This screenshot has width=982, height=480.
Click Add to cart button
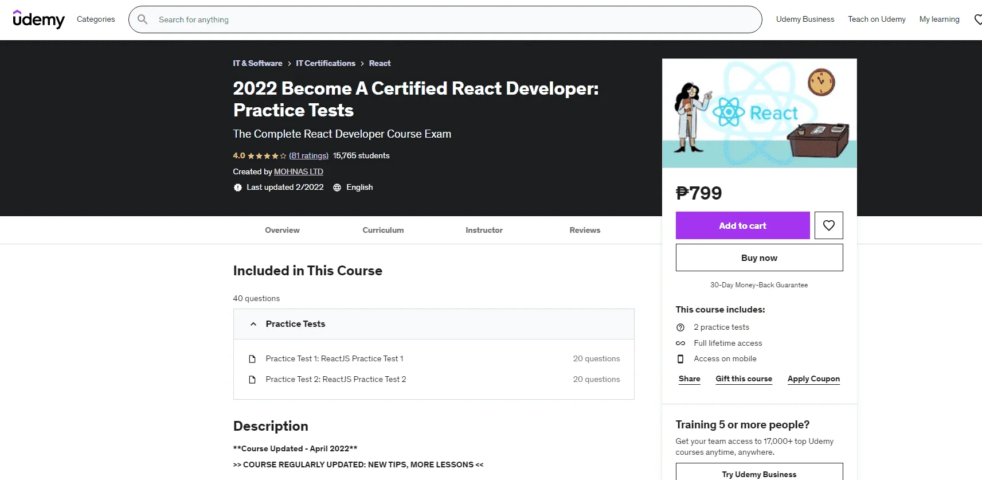tap(742, 225)
